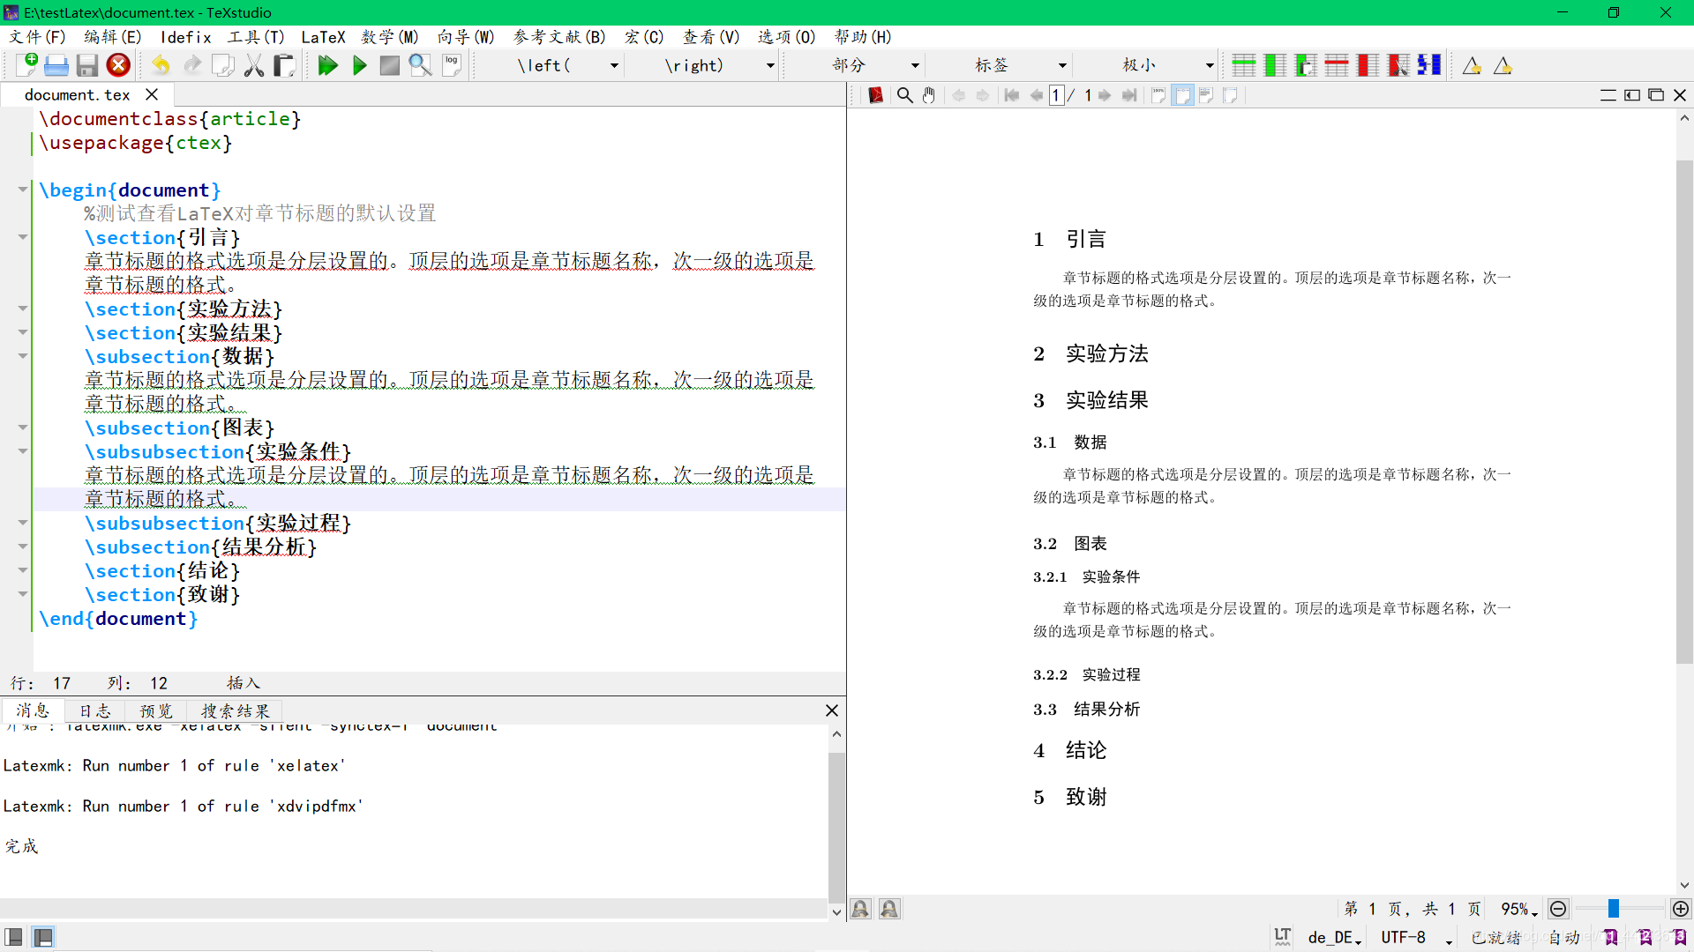
Task: Open the LaTeX menu
Action: [x=323, y=37]
